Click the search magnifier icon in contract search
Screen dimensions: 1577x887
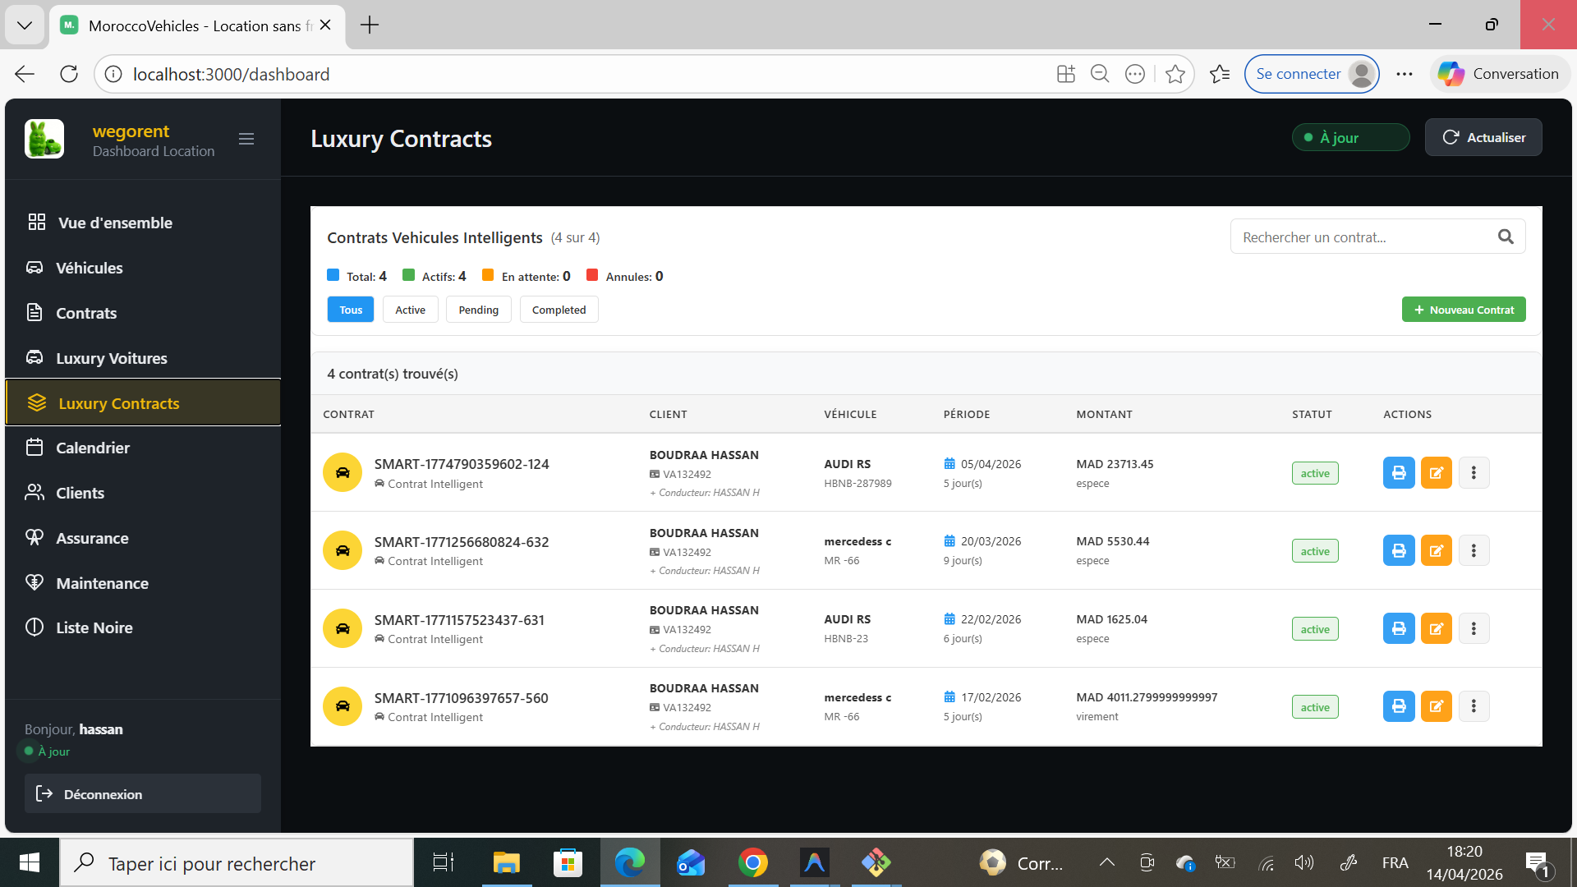pos(1505,237)
